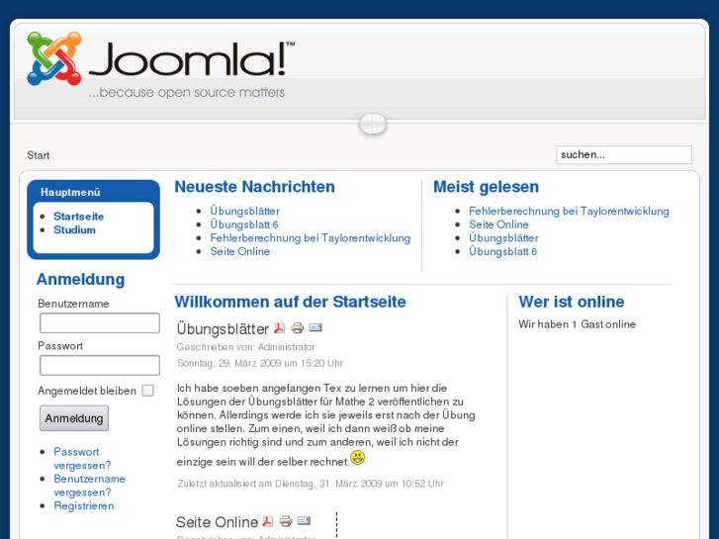Open Fehlerberechnung bei Taylorentwicklung under Meist gelesen
Screen dimensions: 719x539
tap(569, 211)
